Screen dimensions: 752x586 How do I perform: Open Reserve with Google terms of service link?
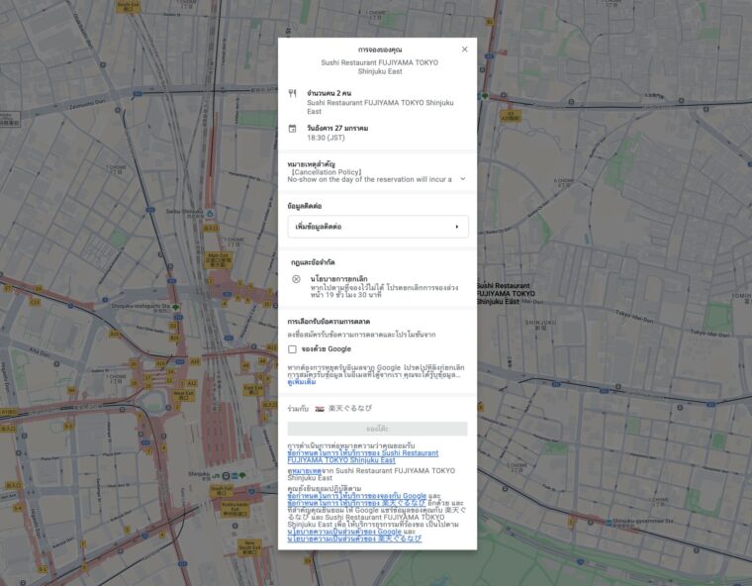coord(356,496)
